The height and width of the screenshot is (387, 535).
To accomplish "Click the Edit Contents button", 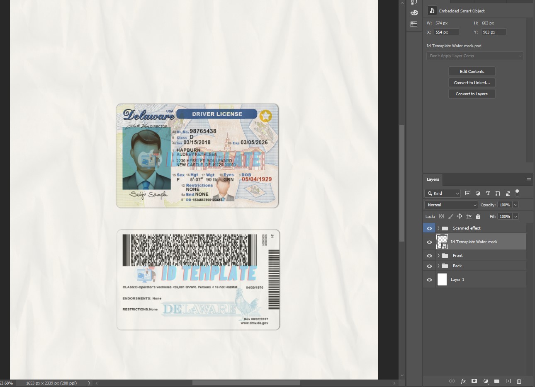I will pos(472,72).
